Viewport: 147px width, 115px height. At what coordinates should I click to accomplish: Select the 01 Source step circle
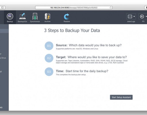[49, 46]
